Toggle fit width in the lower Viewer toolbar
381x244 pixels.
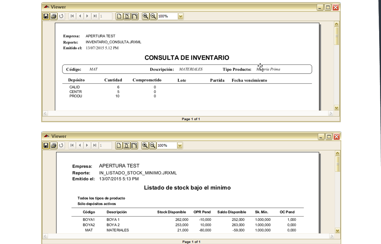pyautogui.click(x=134, y=146)
